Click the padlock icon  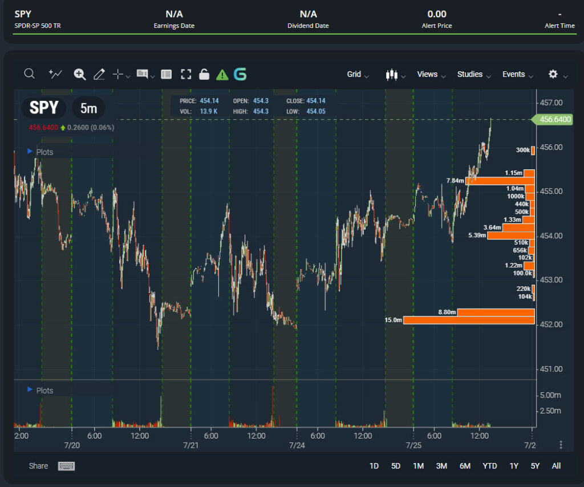pyautogui.click(x=204, y=74)
